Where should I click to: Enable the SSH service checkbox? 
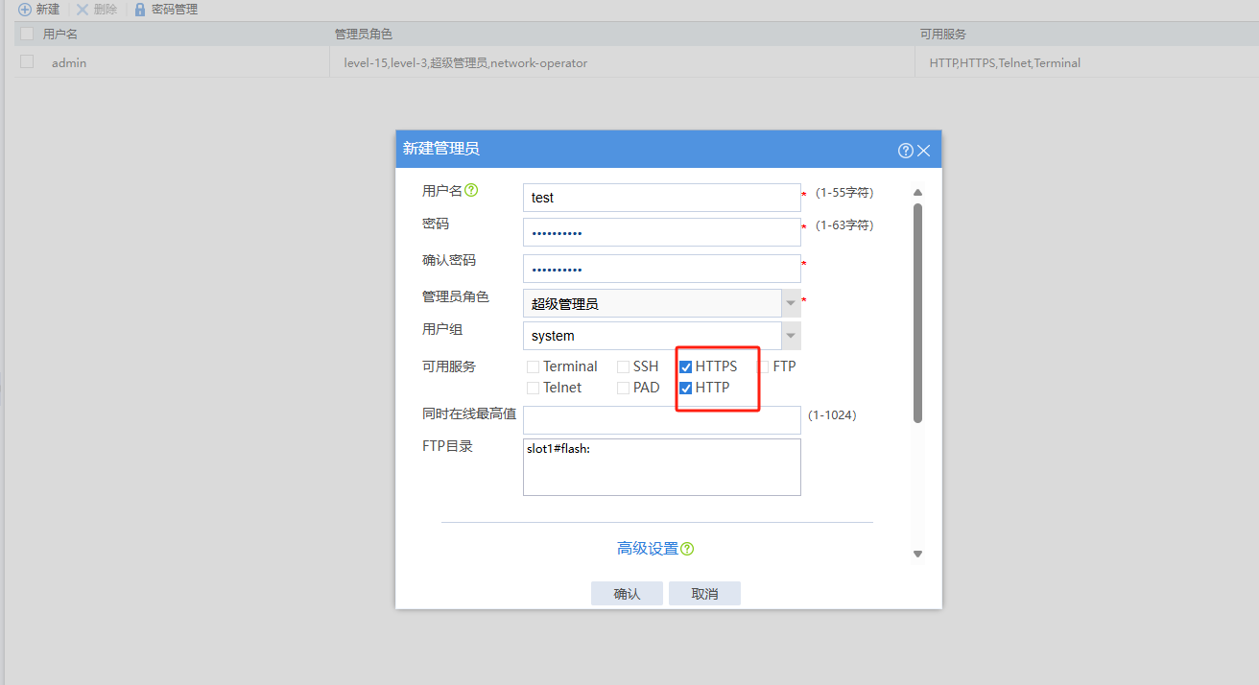click(624, 366)
